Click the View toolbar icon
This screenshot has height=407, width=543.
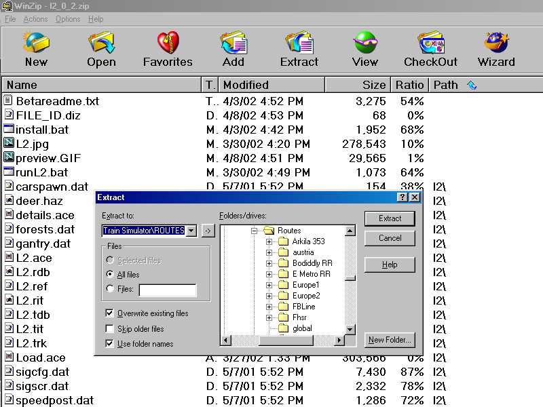click(x=365, y=43)
